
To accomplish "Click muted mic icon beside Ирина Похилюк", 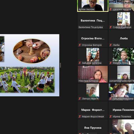I will (x=111, y=116).
